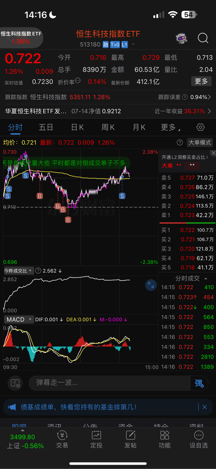Tap the 弹幕走一波 input field
Image resolution: width=216 pixels, height=469 pixels.
click(110, 383)
